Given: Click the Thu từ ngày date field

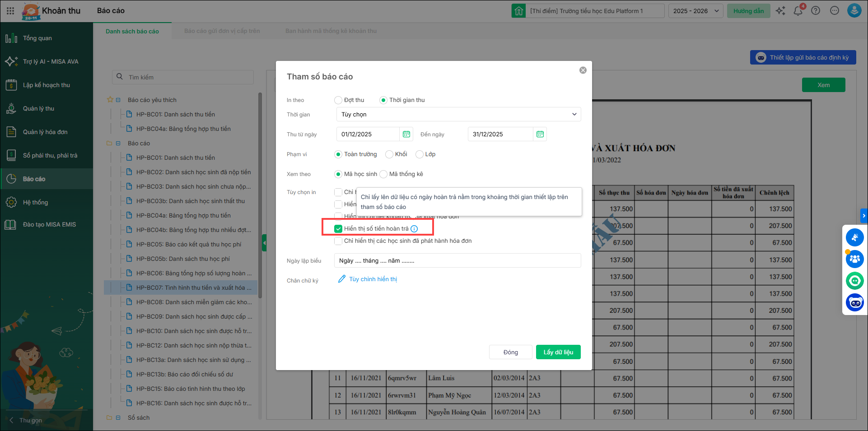Looking at the screenshot, I should click(368, 134).
